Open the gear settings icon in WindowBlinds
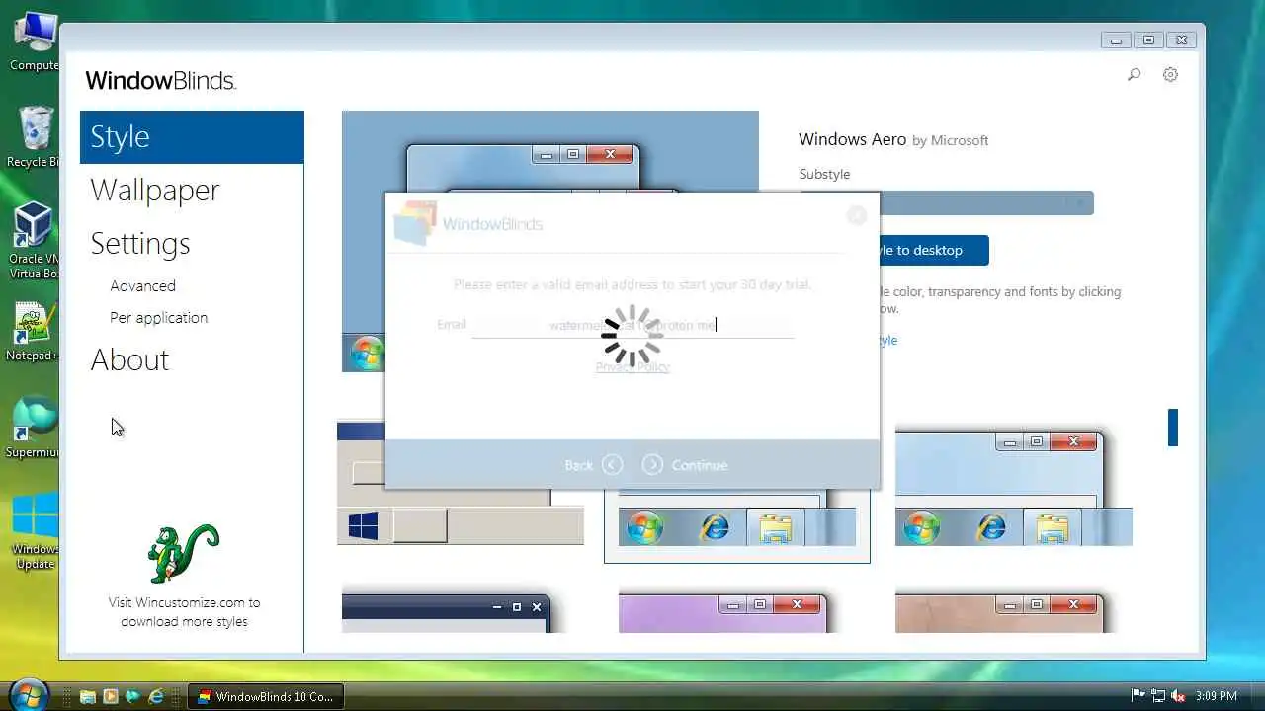The image size is (1265, 711). (1170, 75)
